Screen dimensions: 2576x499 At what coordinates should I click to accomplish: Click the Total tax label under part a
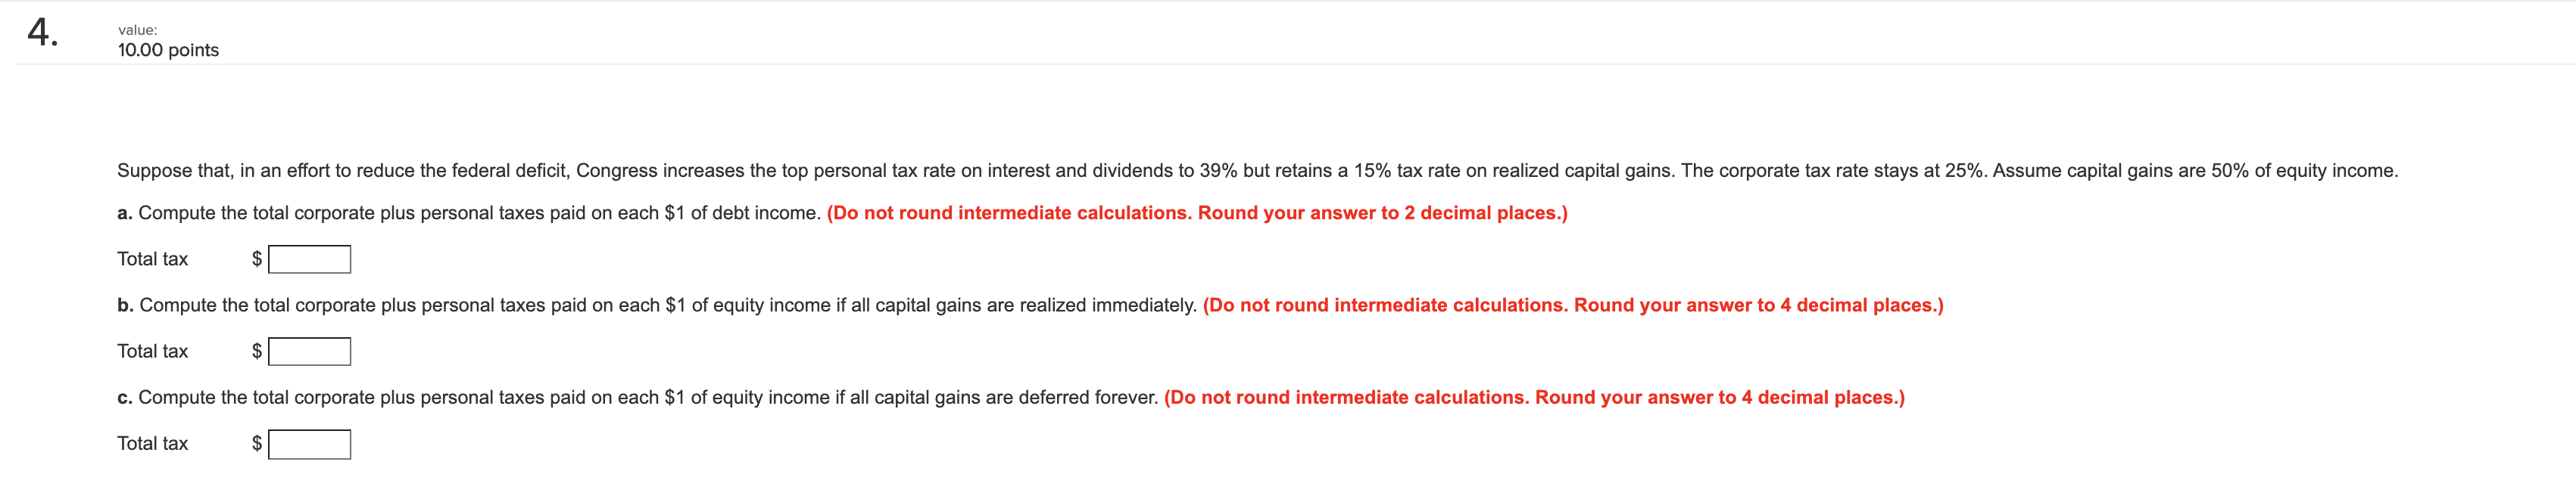tap(152, 259)
